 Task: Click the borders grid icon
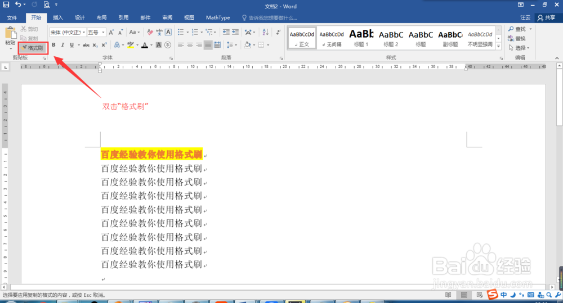261,45
